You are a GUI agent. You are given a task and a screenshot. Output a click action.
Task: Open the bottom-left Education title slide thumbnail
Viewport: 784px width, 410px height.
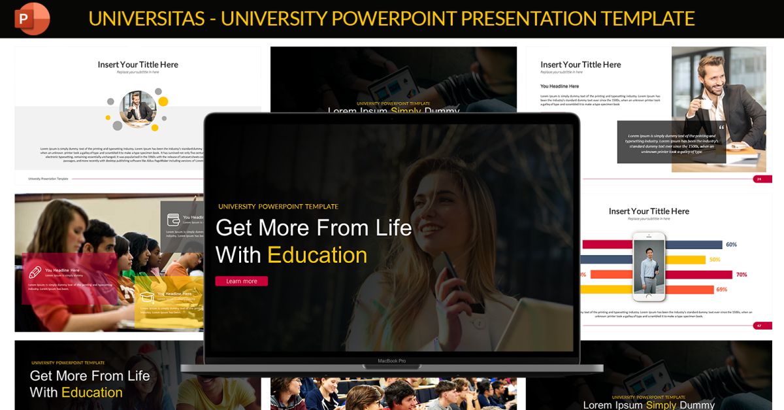coord(138,375)
